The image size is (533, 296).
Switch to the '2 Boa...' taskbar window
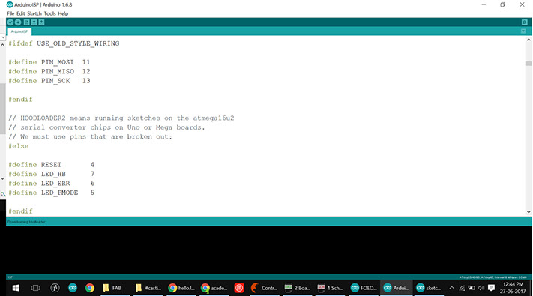[298, 288]
